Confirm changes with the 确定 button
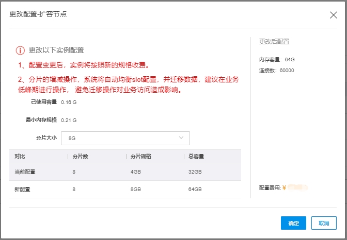347x240 pixels. [x=293, y=223]
